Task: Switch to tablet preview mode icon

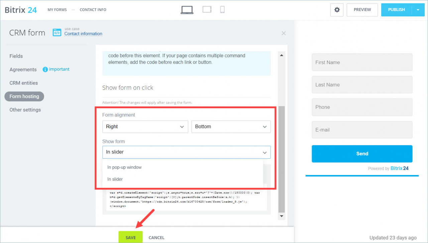Action: 207,10
